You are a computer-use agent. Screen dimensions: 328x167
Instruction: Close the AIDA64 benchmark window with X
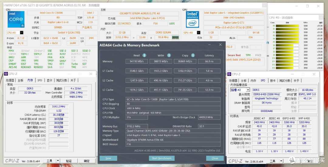coord(220,45)
